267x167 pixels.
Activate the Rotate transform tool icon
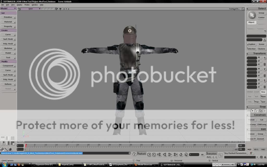[x=265, y=69]
